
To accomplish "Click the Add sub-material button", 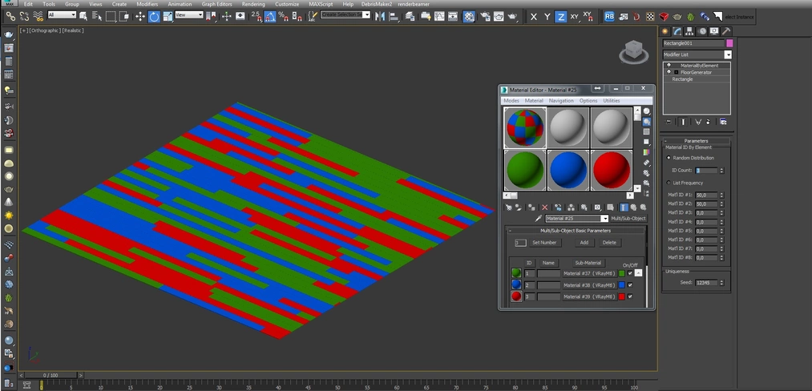I will 584,242.
